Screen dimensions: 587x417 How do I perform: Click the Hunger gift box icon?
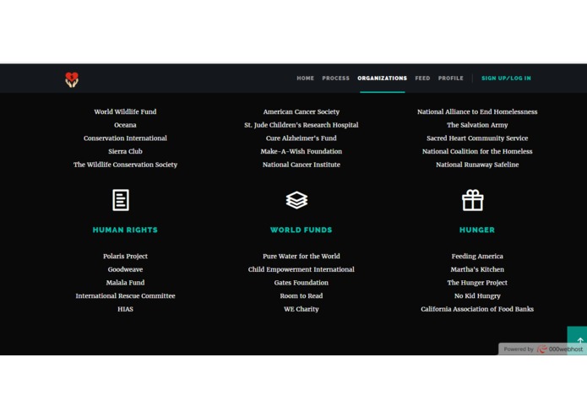[473, 200]
